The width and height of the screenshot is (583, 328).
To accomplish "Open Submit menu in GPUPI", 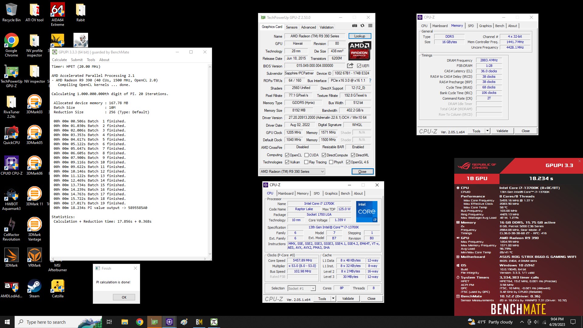I will (77, 60).
